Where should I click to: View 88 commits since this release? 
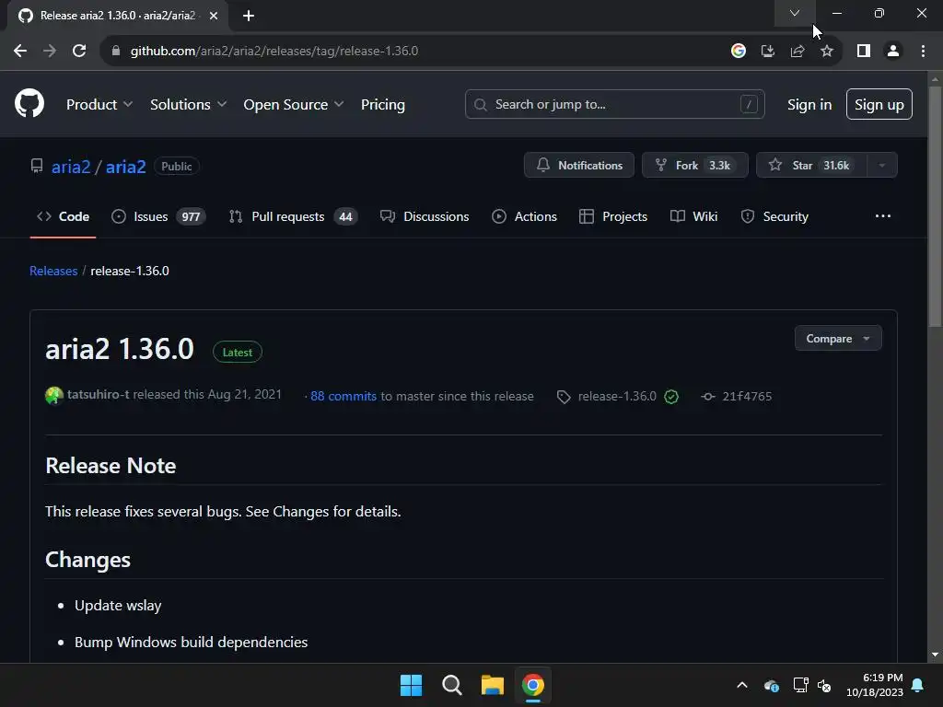[343, 396]
